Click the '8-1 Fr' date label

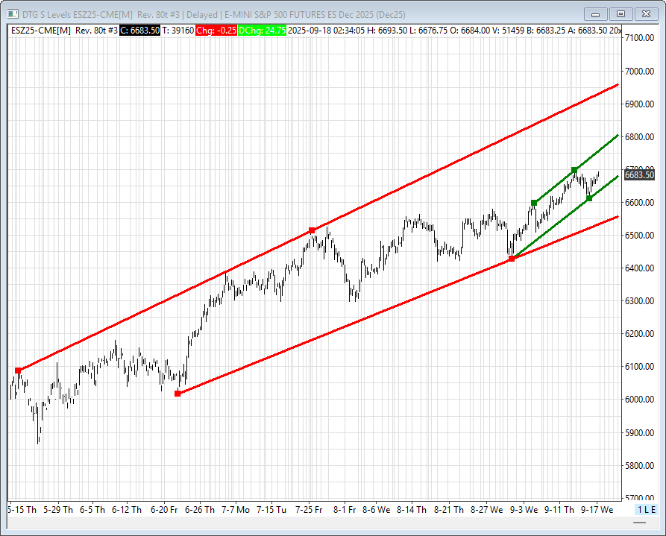[345, 510]
